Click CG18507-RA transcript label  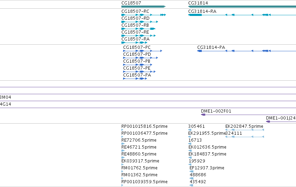(135, 39)
